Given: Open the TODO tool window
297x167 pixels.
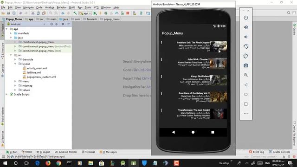Looking at the screenshot, I should coord(27,152).
